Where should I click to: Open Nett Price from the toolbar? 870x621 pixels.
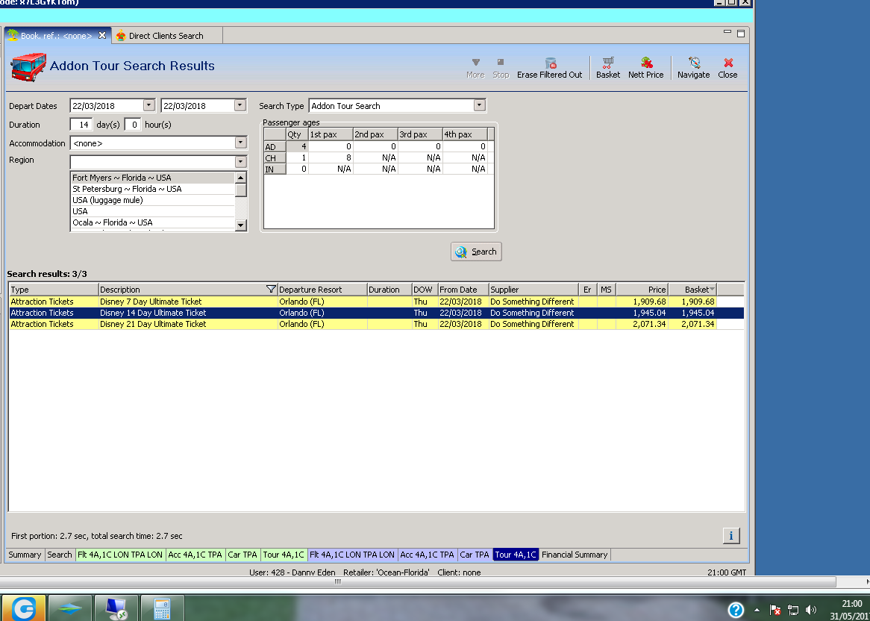(645, 66)
